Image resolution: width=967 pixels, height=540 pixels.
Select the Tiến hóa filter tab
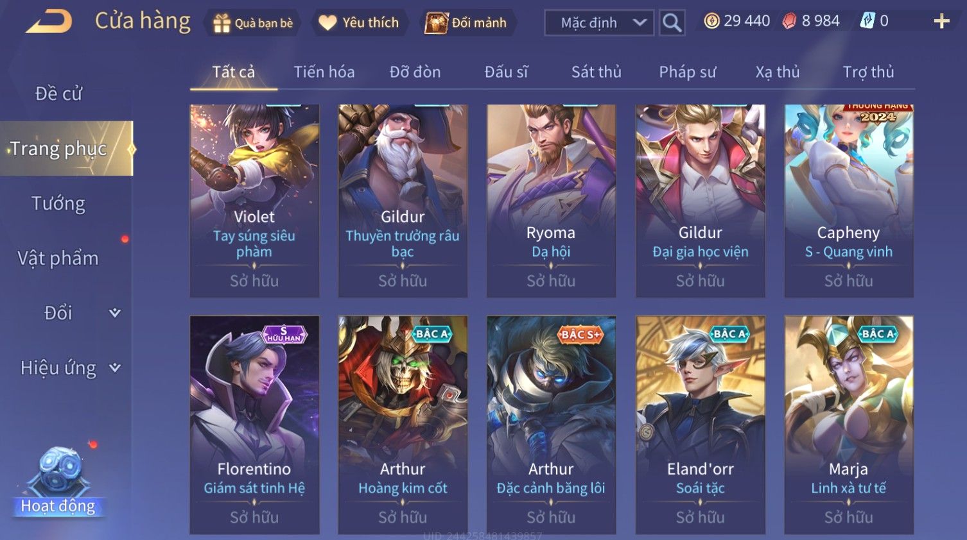[324, 72]
